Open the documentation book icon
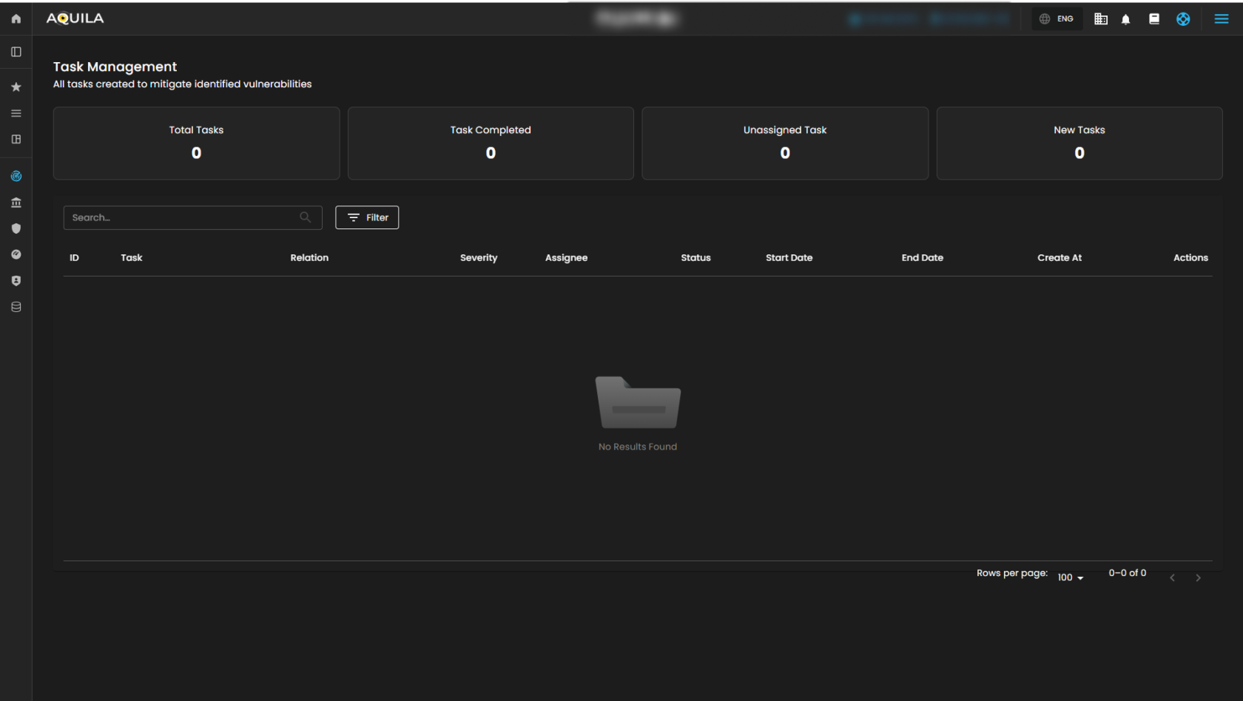The height and width of the screenshot is (701, 1243). coord(1153,19)
